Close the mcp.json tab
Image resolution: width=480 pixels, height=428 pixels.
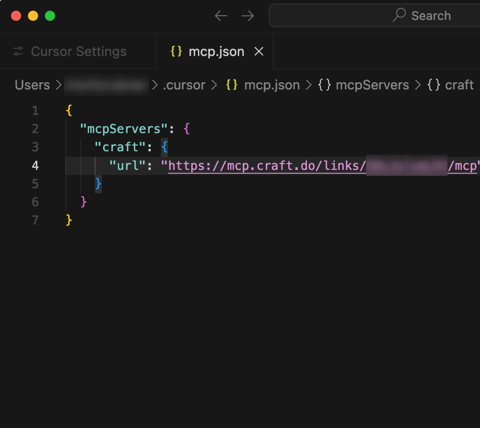[x=259, y=52]
